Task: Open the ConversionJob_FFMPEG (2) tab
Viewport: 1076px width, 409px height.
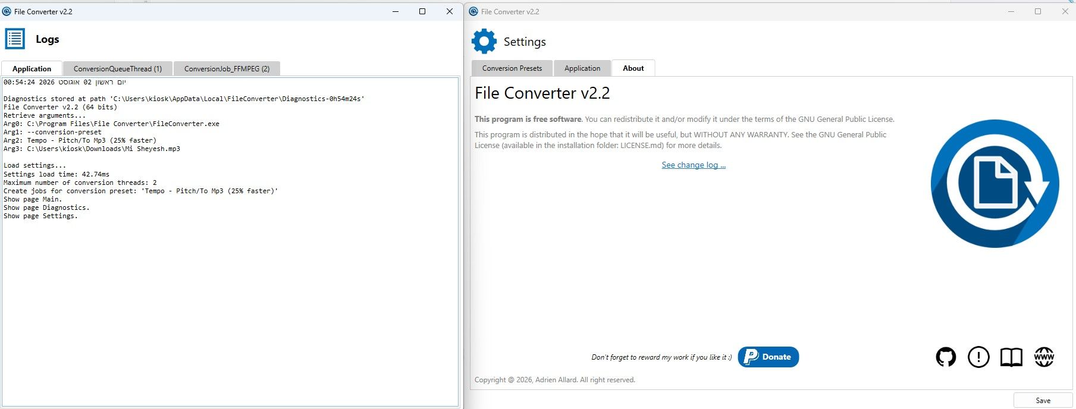Action: tap(227, 68)
